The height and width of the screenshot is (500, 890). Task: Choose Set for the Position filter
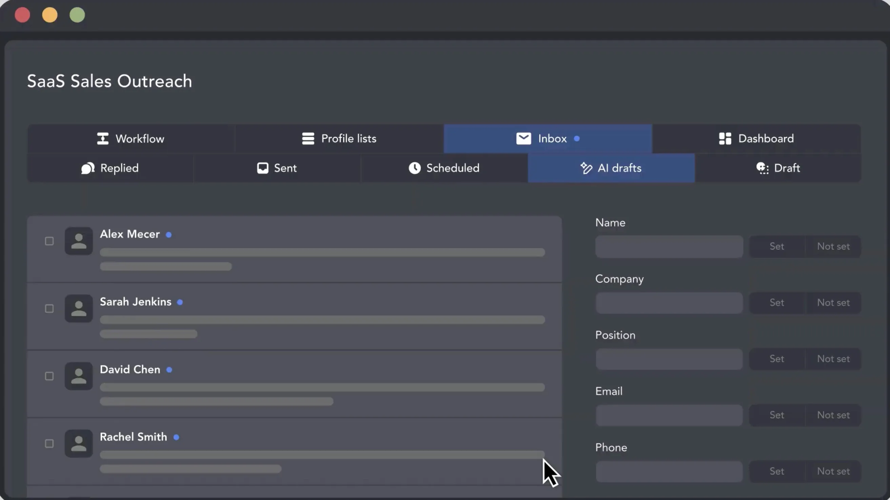point(777,359)
